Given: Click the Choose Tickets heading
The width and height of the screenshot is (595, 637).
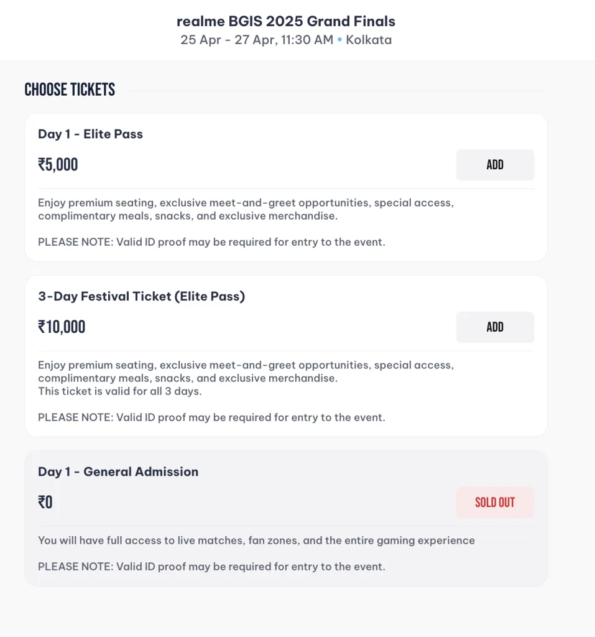Looking at the screenshot, I should click(70, 90).
